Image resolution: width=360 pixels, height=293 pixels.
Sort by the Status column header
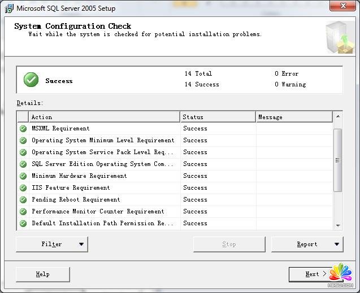pyautogui.click(x=218, y=117)
